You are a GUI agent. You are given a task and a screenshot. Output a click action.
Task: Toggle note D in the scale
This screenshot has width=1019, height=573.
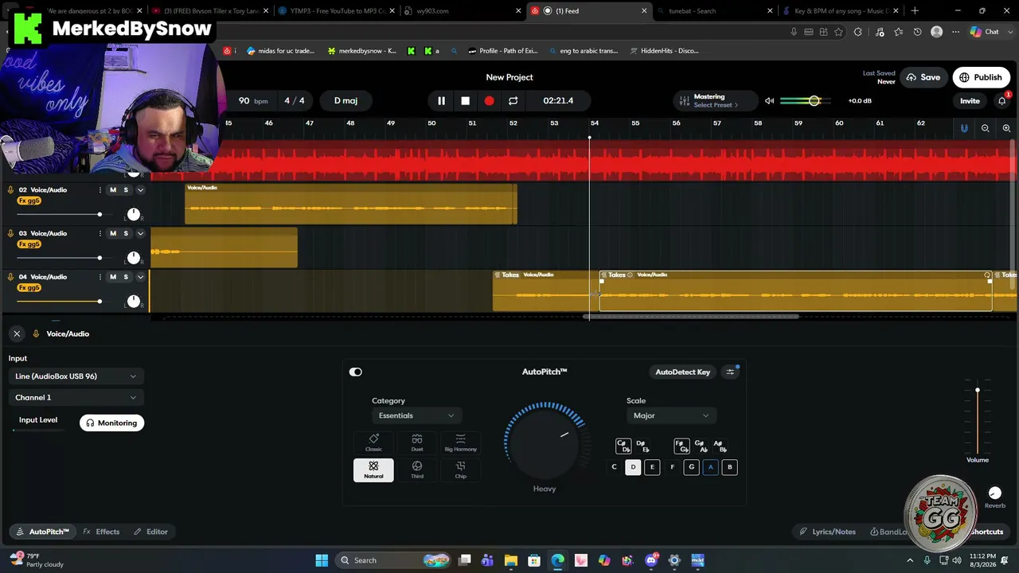click(x=633, y=467)
